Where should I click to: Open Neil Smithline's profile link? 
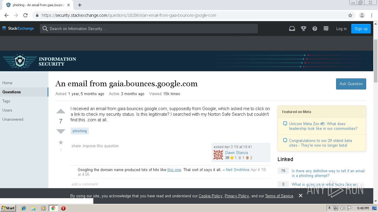point(238,170)
